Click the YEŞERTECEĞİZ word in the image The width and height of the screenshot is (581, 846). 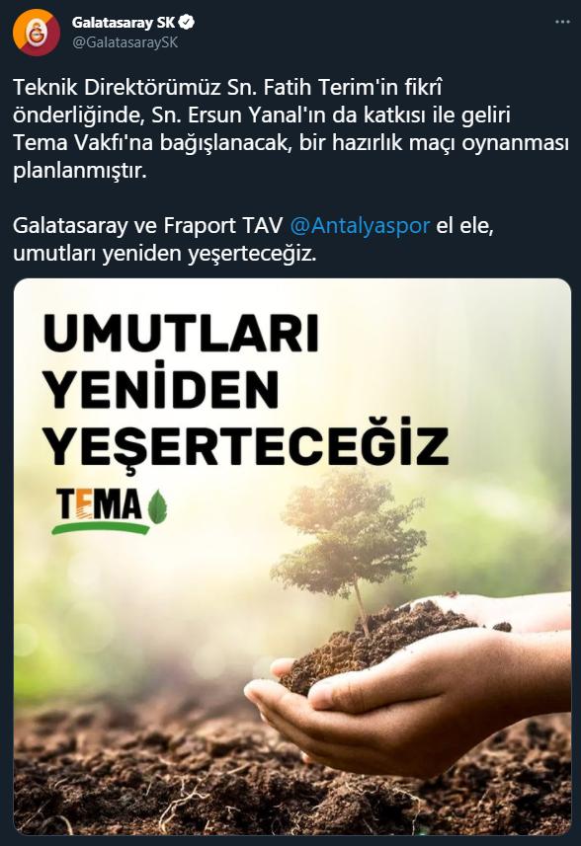[x=246, y=444]
